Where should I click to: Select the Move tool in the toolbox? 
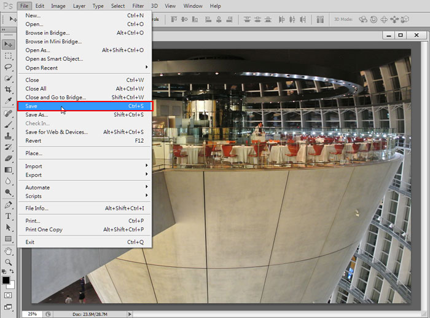[x=8, y=44]
